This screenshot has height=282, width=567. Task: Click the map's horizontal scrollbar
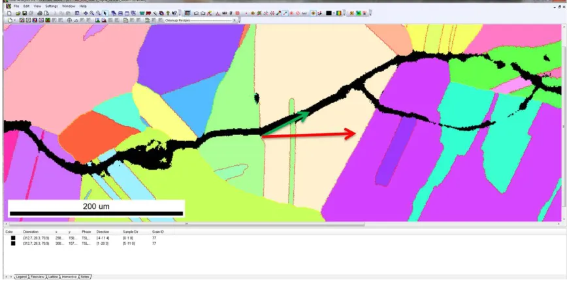coord(186,224)
